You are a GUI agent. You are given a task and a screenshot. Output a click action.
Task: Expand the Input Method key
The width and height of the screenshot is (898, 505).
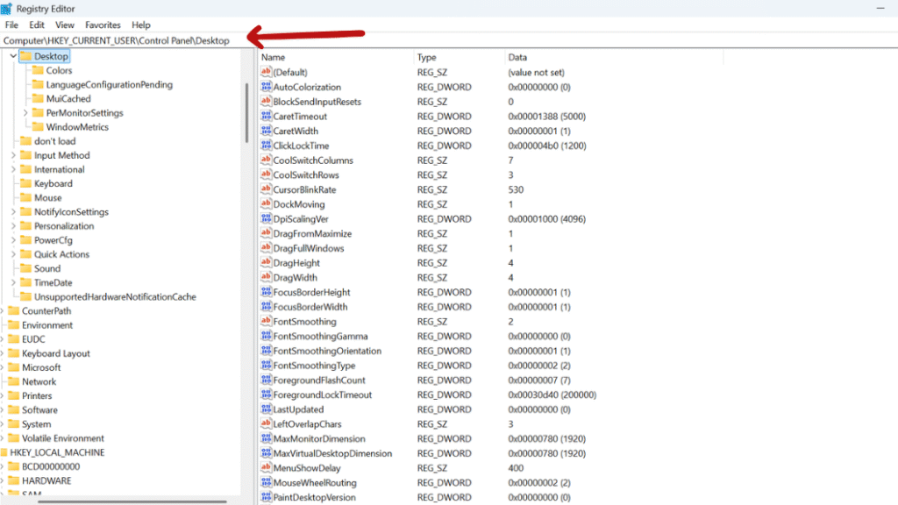coord(13,155)
